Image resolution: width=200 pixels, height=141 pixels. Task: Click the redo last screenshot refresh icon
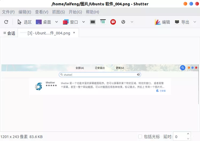click(x=6, y=22)
